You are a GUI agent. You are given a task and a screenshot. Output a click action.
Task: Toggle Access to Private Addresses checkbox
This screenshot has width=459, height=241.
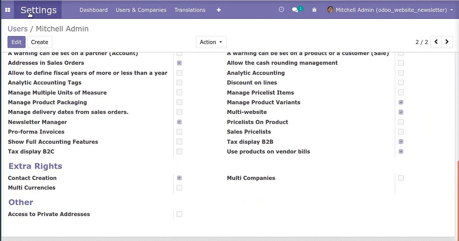(179, 214)
